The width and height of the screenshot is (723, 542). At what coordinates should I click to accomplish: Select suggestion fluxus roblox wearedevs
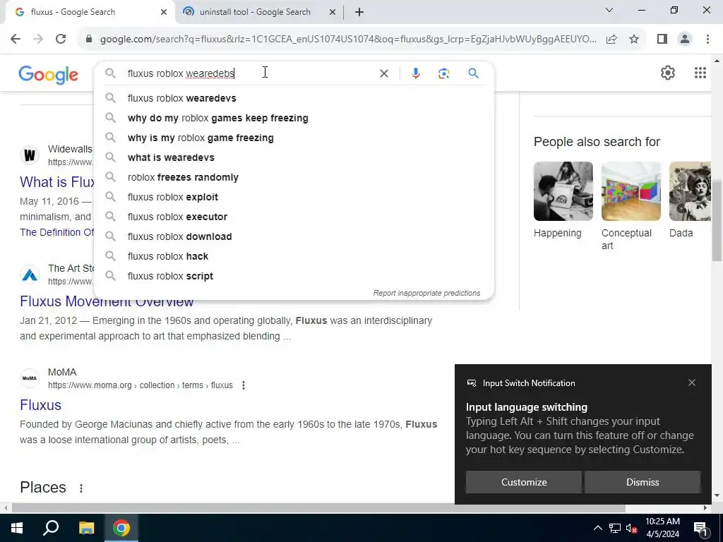point(294,98)
